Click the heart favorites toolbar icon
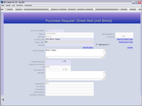142x106 pixels. pyautogui.click(x=50, y=9)
